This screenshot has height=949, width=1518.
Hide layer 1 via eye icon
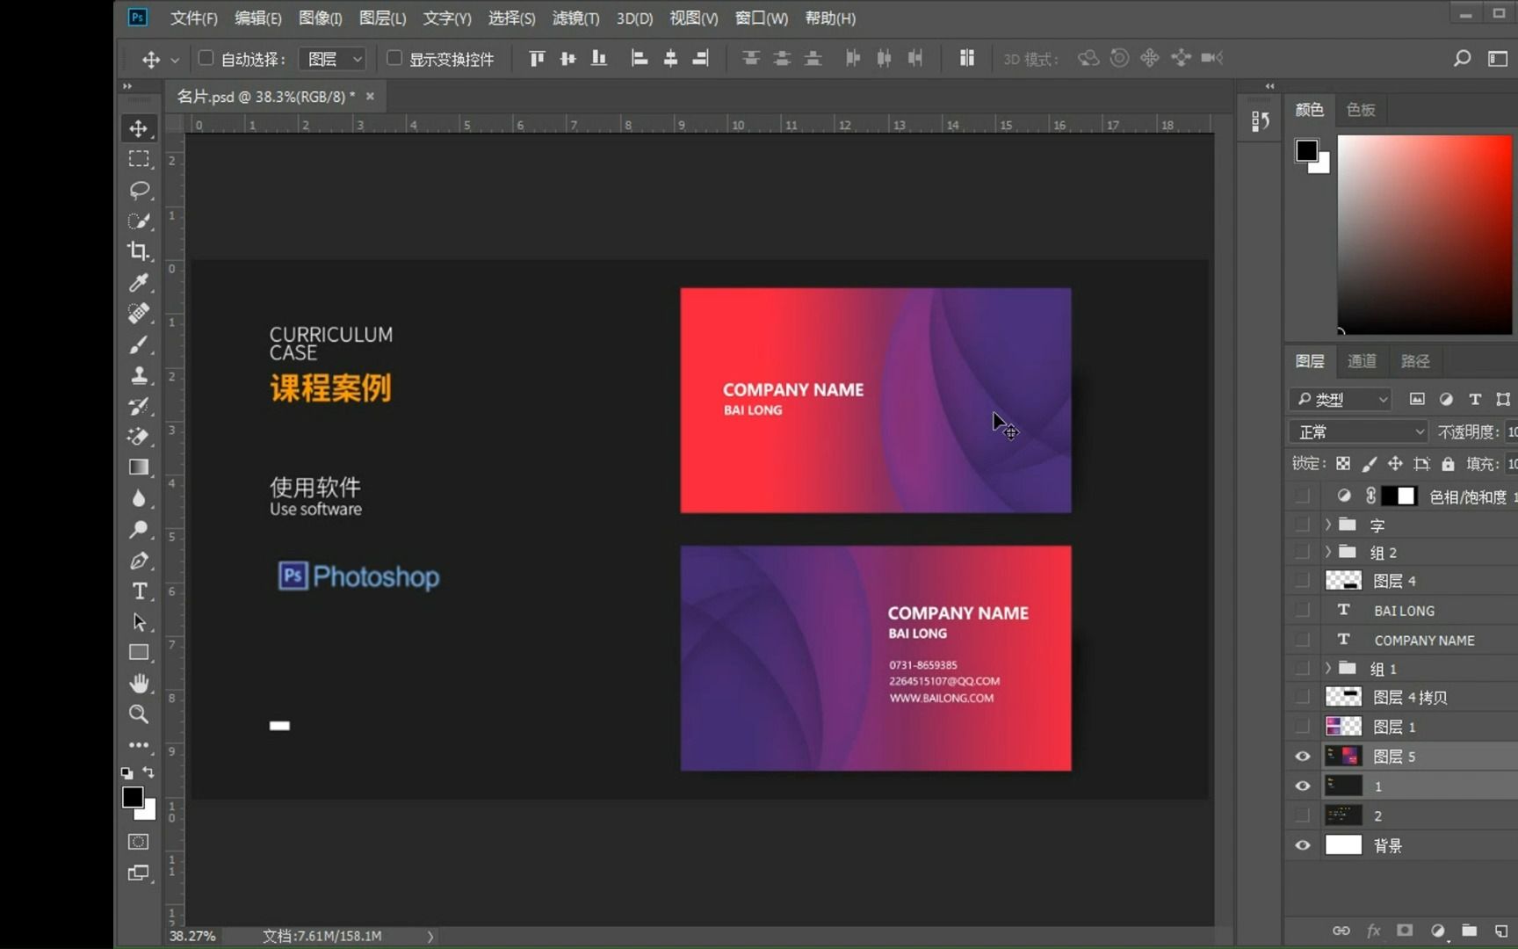tap(1303, 786)
